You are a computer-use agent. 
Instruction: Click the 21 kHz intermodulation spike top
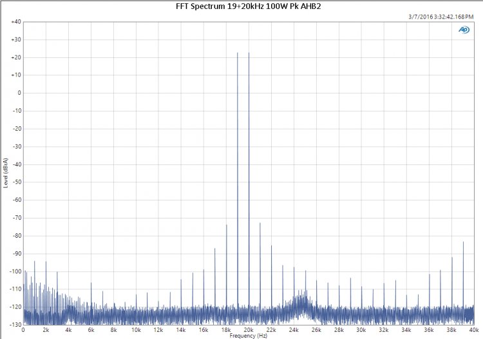point(260,223)
